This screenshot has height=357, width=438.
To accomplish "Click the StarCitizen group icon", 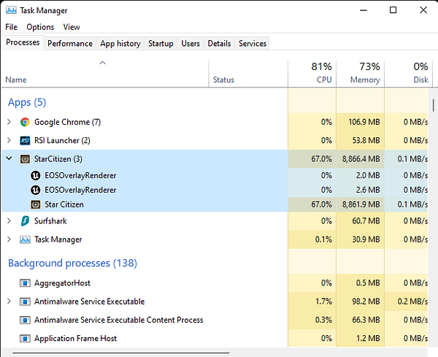I will 25,159.
